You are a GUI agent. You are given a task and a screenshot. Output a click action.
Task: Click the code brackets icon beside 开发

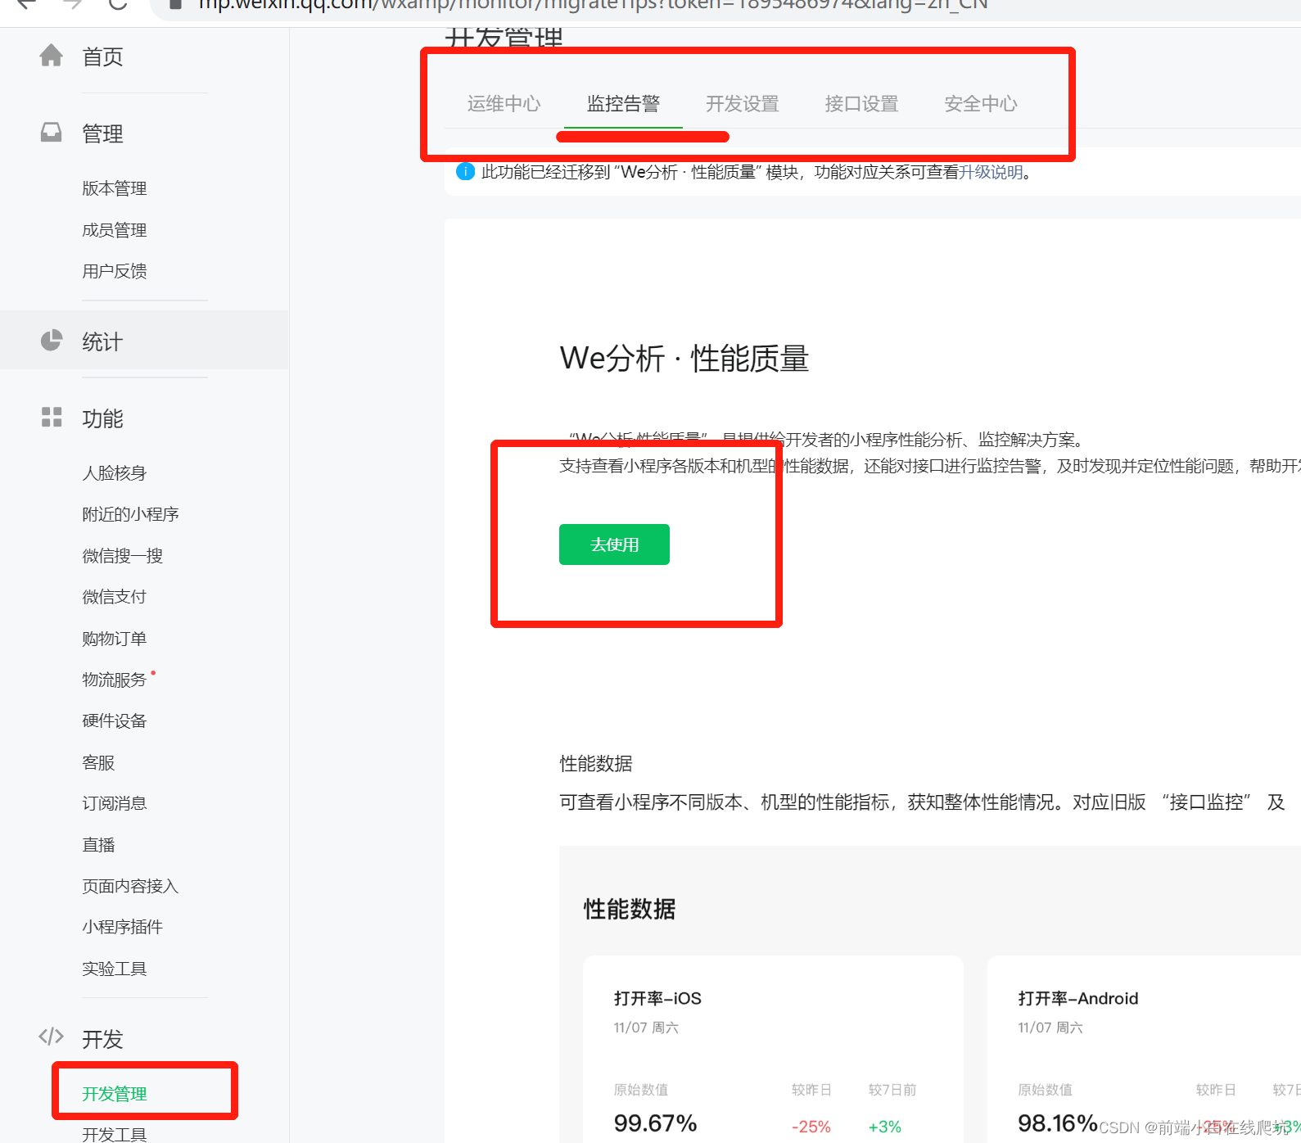(x=51, y=1037)
